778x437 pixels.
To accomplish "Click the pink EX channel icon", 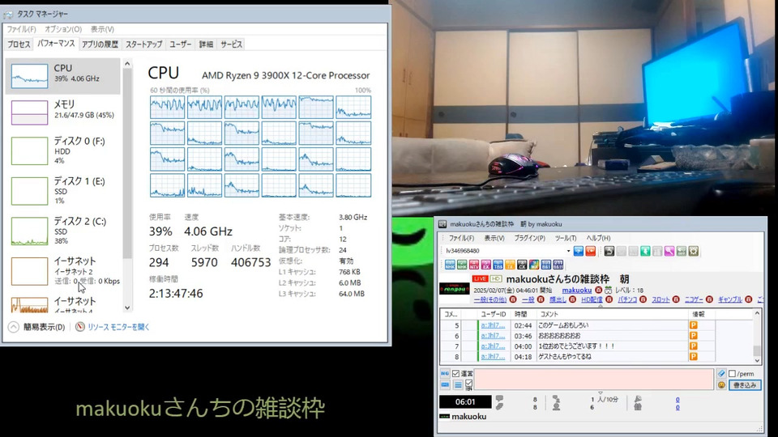I will coord(485,265).
